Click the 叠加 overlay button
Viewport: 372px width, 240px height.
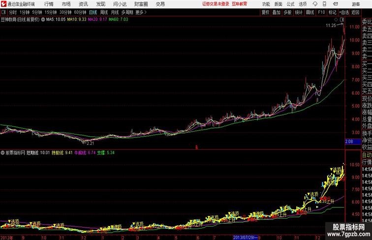coord(277,12)
